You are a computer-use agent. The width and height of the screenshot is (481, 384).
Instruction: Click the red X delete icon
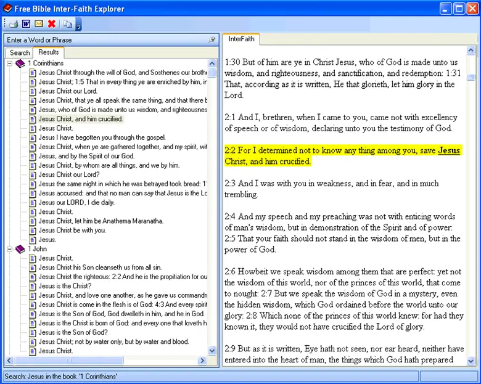pos(52,24)
